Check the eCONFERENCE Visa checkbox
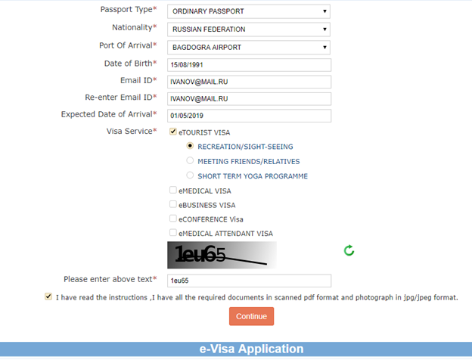472x360 pixels. click(173, 219)
